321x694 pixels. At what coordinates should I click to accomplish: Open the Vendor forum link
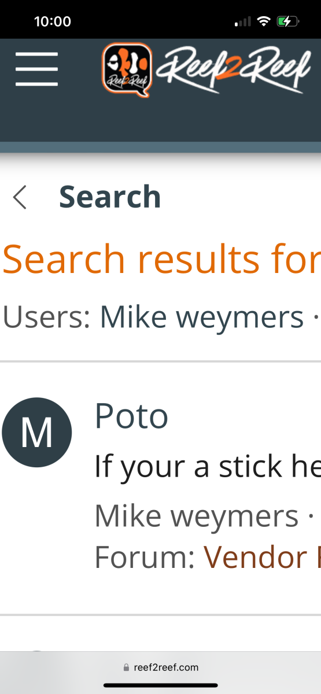(x=262, y=557)
